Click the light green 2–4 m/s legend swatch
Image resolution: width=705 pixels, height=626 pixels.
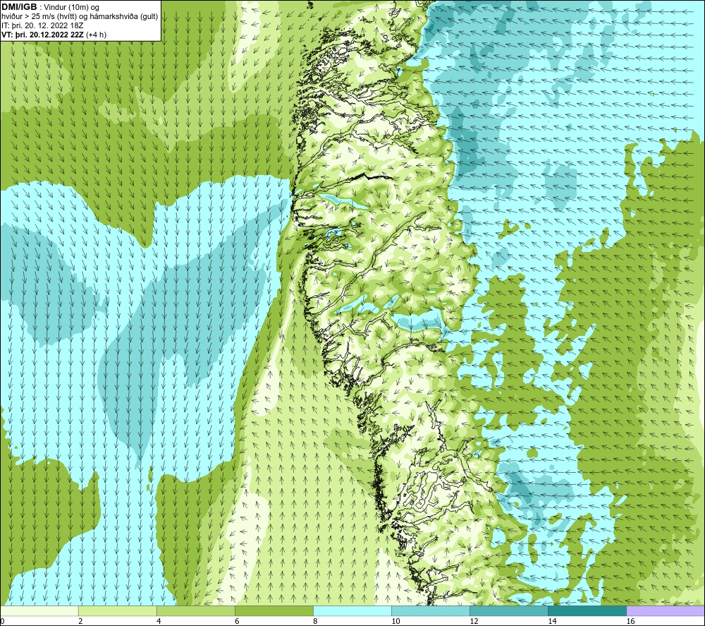pyautogui.click(x=117, y=610)
